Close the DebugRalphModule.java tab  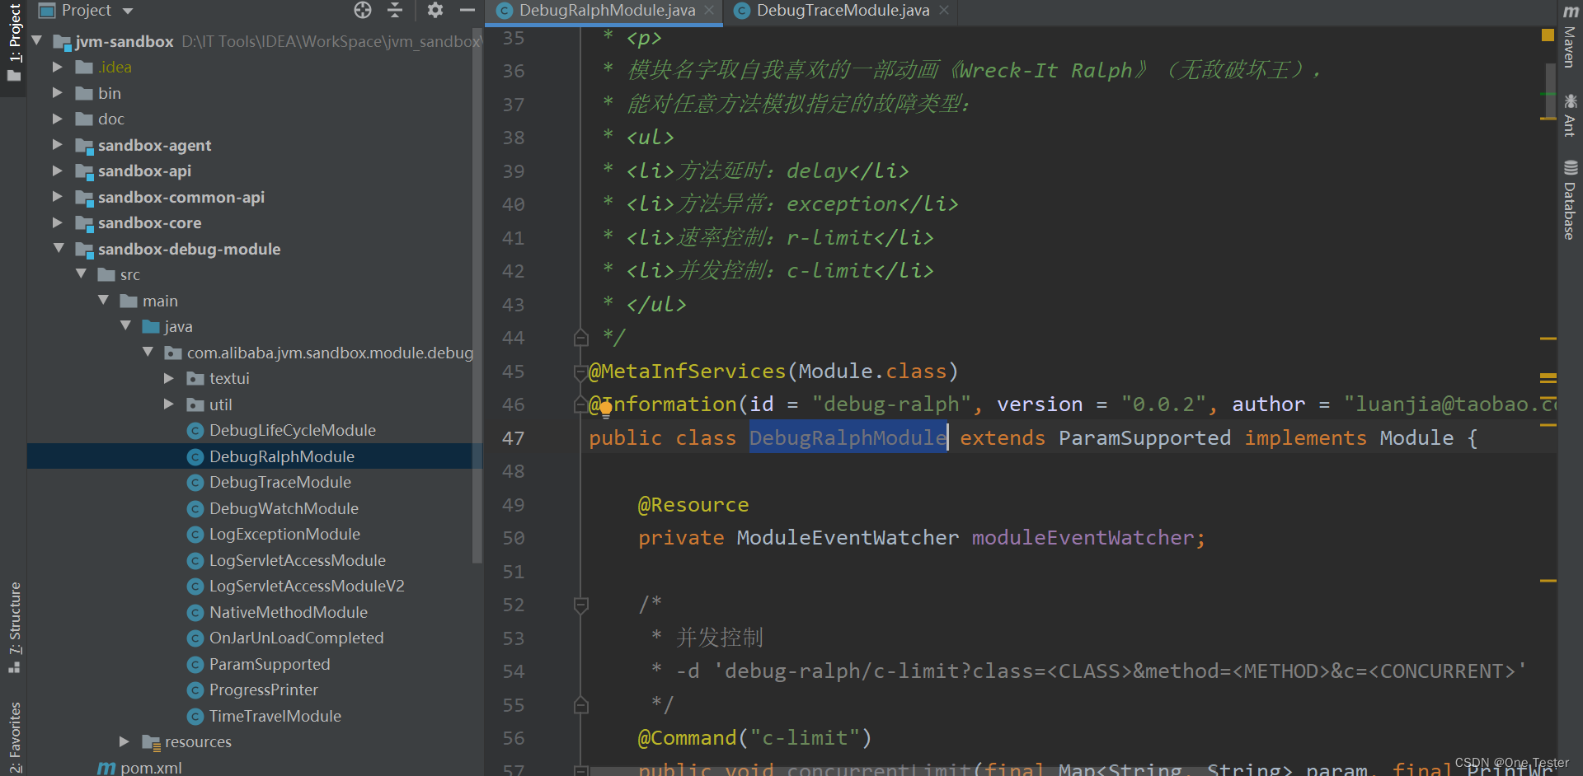[x=709, y=11]
